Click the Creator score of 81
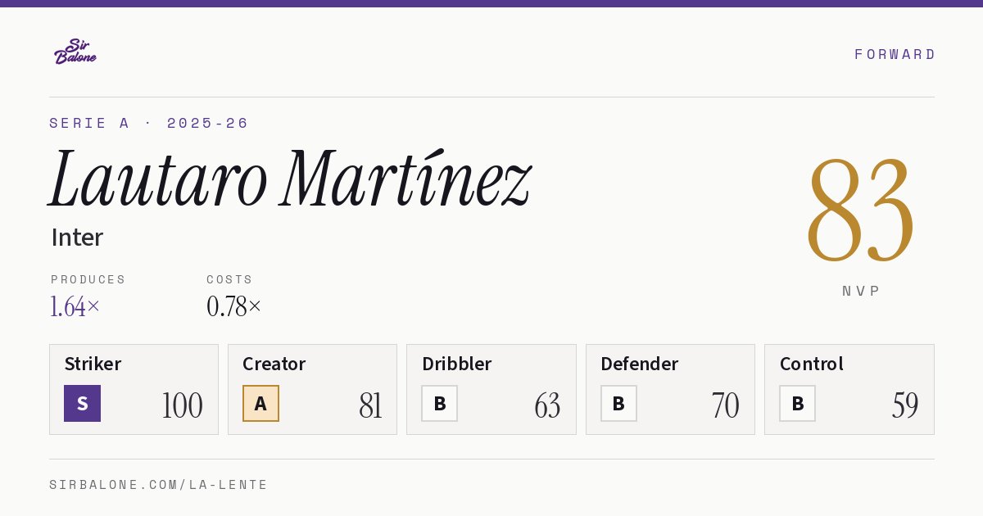 point(370,405)
